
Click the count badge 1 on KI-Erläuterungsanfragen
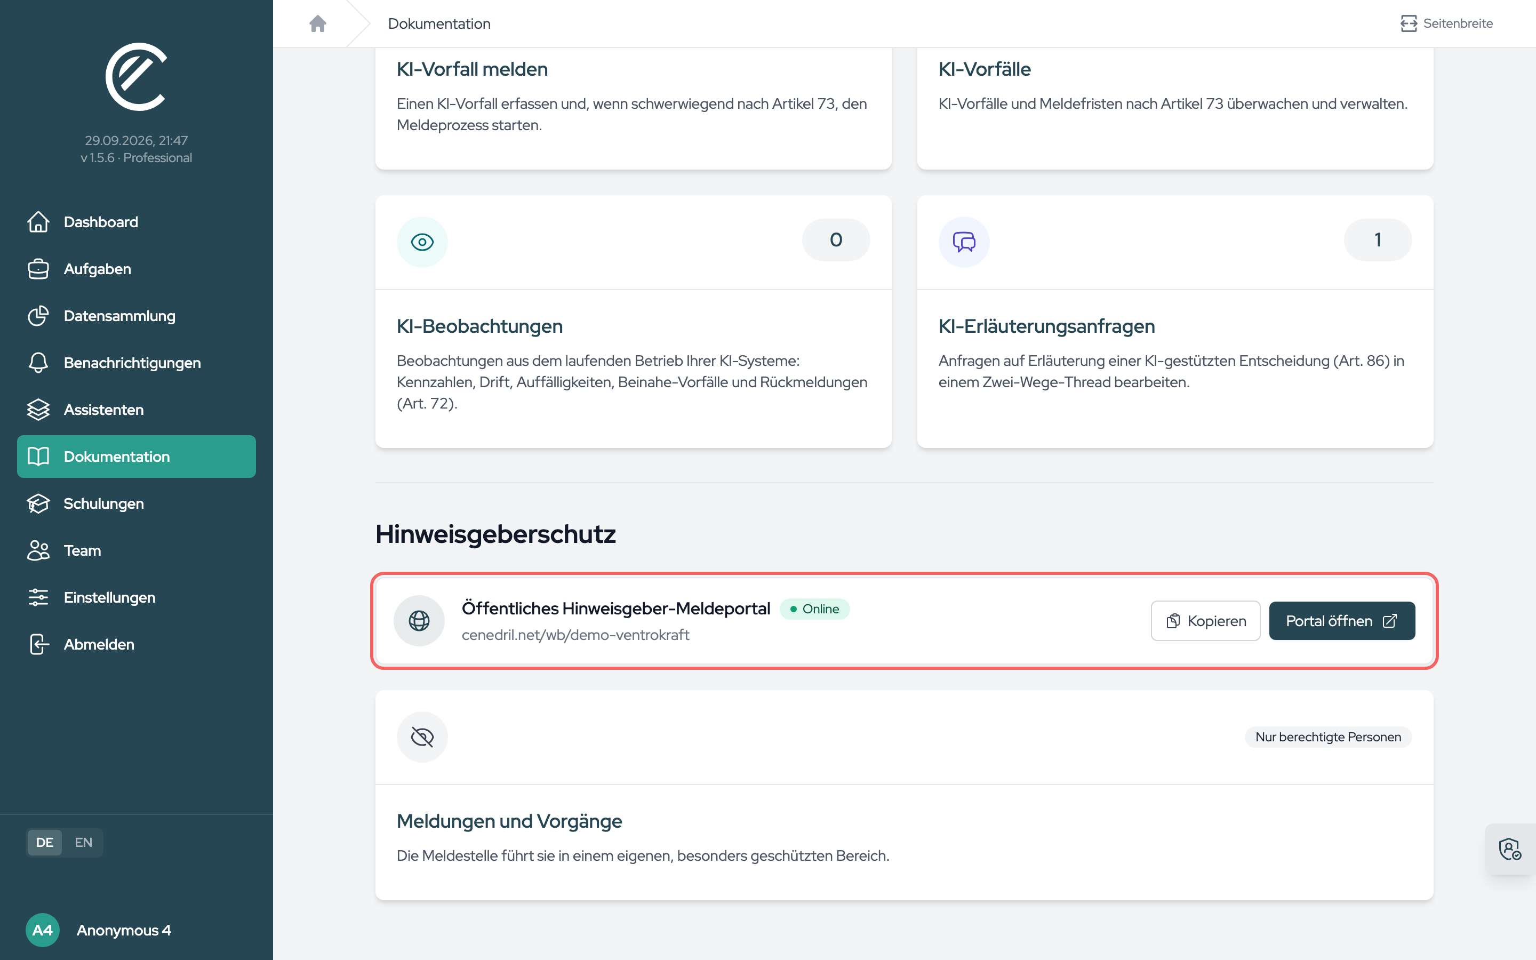[1377, 240]
